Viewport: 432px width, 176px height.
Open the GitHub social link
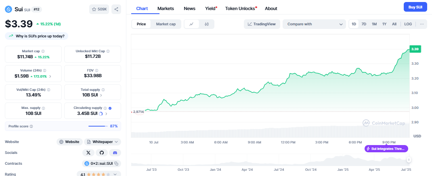coord(102,153)
